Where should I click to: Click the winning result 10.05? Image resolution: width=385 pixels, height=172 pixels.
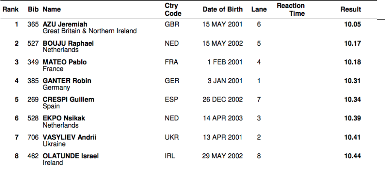tap(352, 25)
